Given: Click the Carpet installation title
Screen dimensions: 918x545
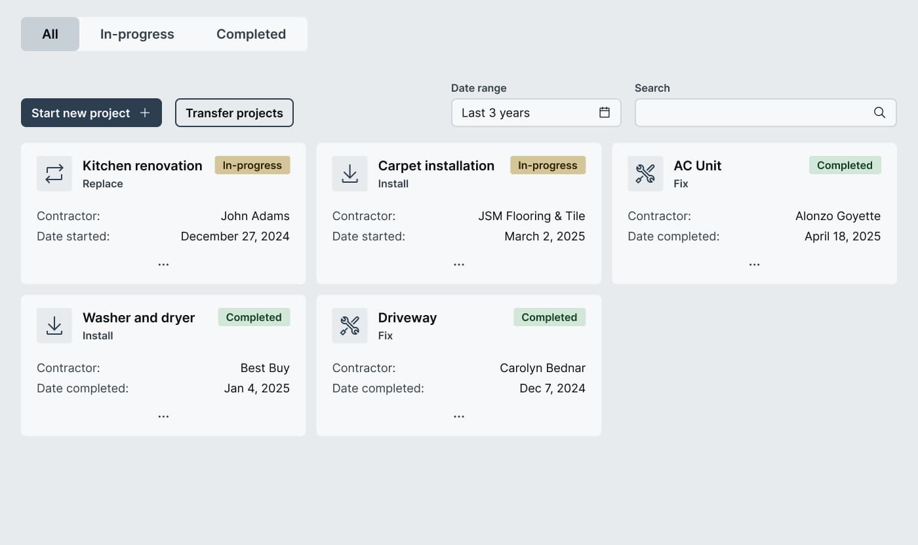Looking at the screenshot, I should coord(436,166).
